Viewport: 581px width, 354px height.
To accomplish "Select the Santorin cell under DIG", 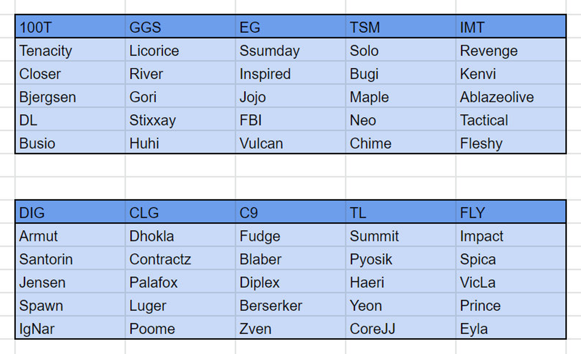I will [70, 259].
